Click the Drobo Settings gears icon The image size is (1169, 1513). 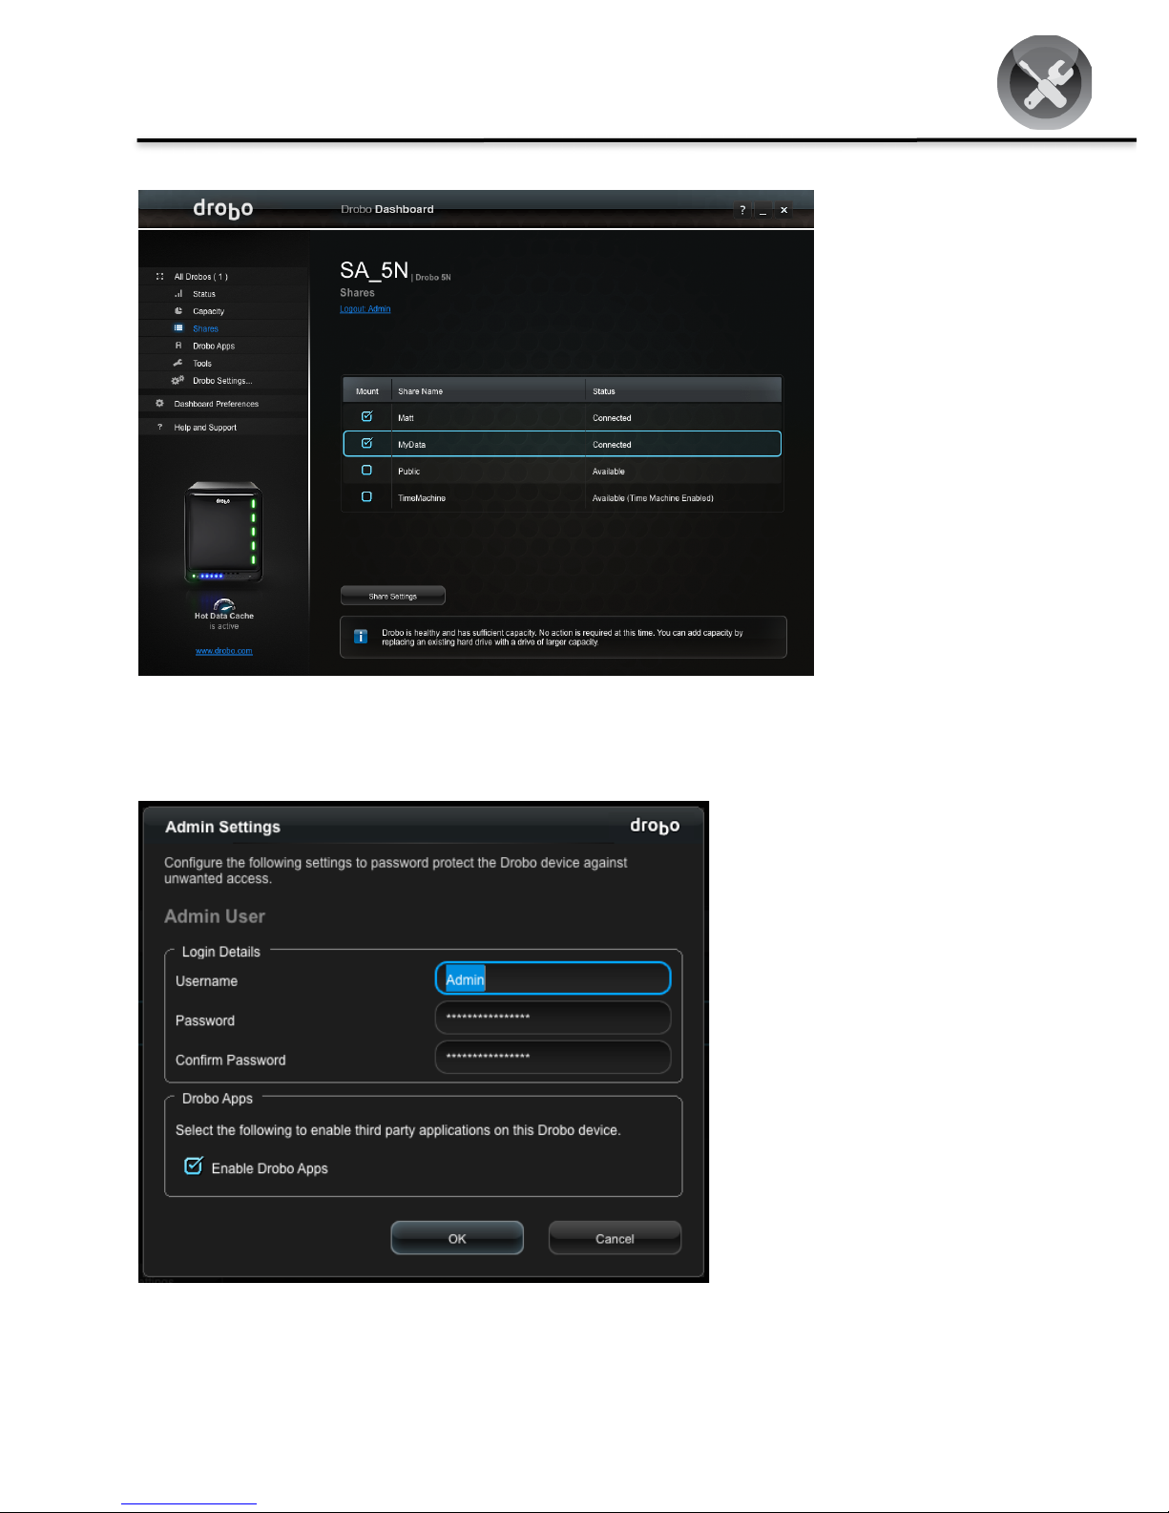177,380
